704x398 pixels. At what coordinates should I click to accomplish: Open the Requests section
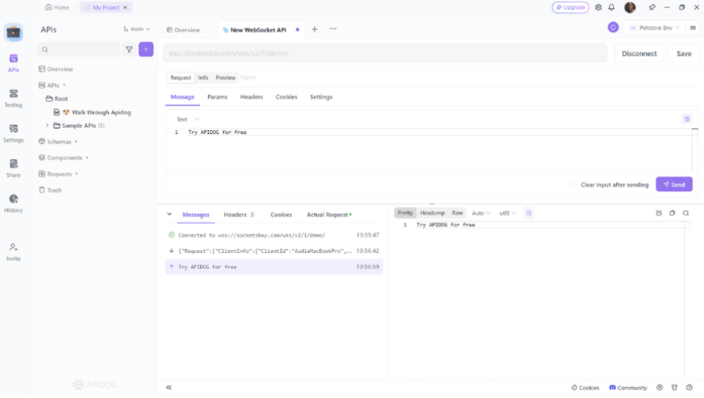coord(59,174)
